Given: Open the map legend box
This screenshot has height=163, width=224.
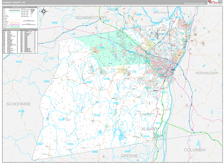Looking at the screenshot, I should pos(20,17).
